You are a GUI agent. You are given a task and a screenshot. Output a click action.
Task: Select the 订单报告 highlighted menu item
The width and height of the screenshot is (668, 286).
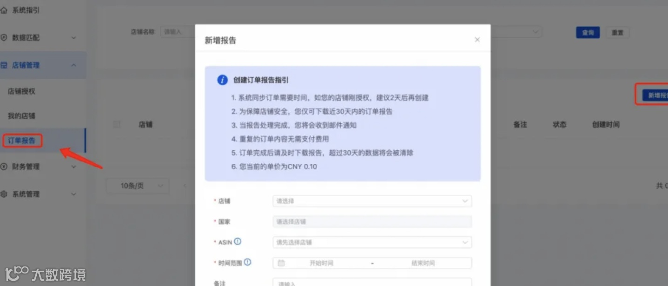pos(21,140)
